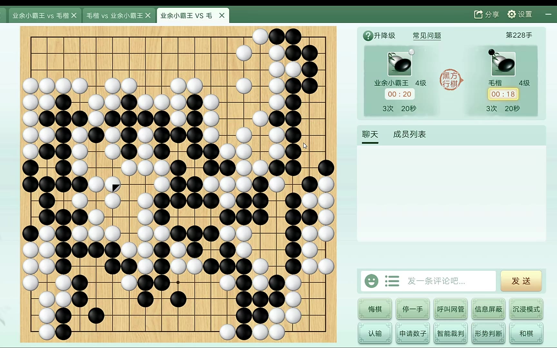Open the emoji smiley picker
557x348 pixels.
[x=371, y=281]
